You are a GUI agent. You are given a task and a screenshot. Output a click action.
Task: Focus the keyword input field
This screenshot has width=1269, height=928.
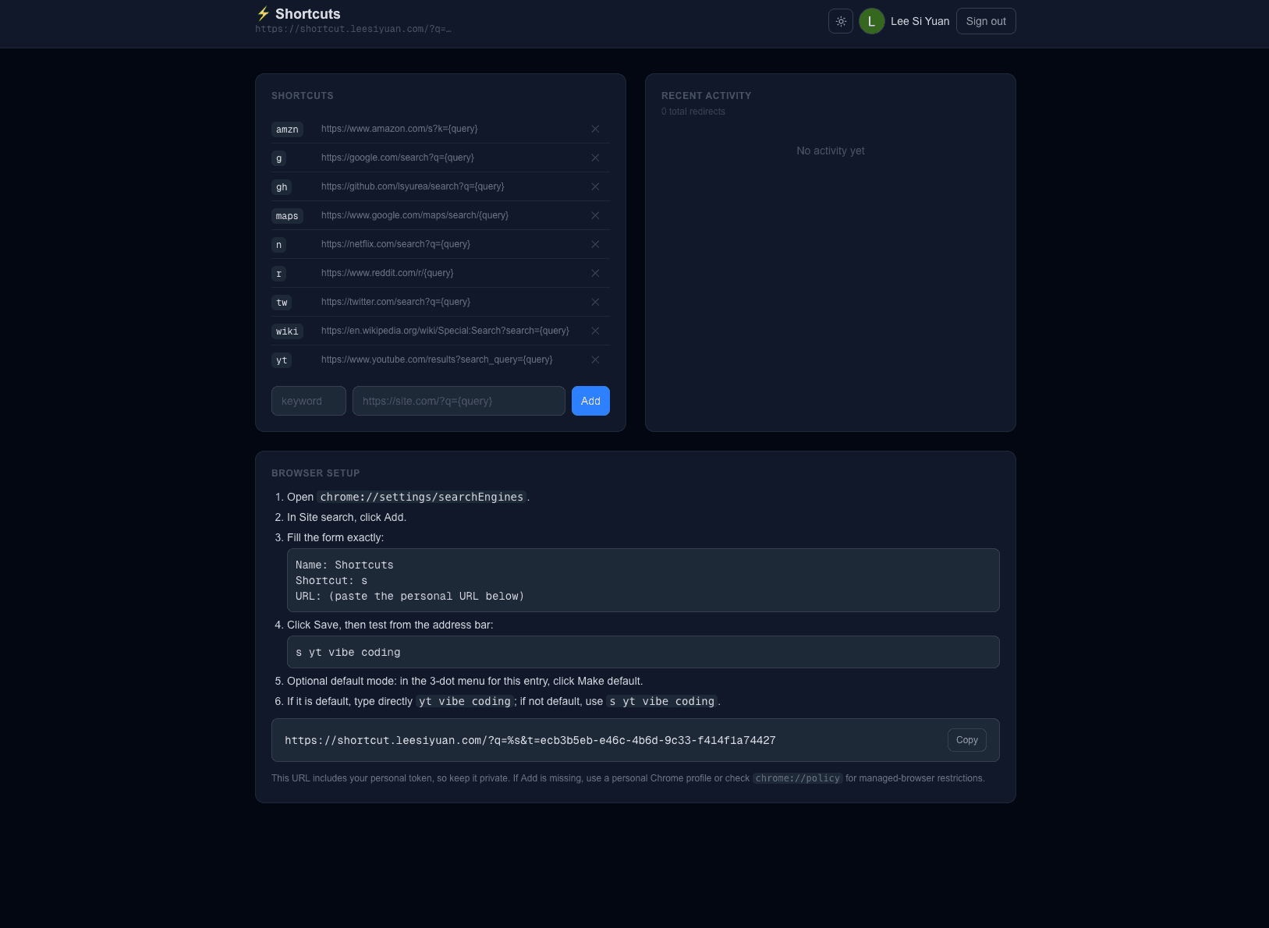pos(308,400)
